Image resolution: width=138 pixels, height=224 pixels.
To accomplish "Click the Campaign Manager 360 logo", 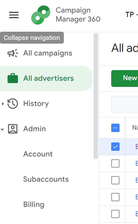I will point(41,15).
